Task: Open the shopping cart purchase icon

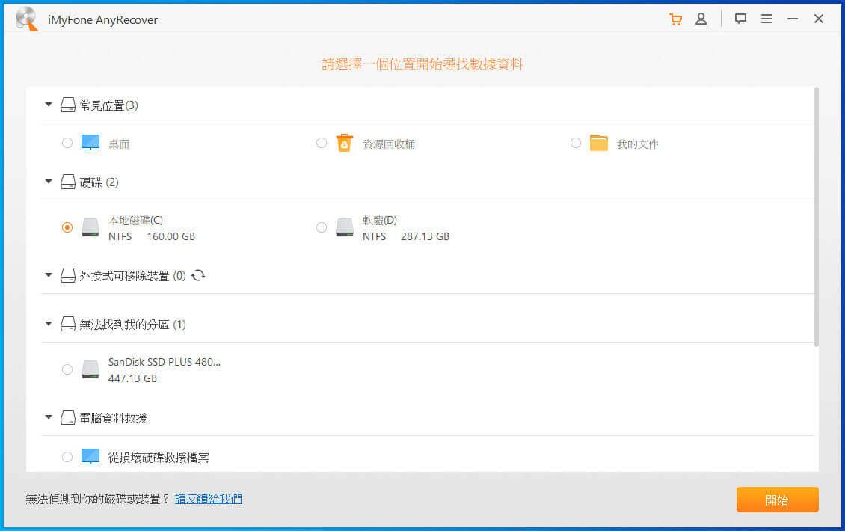Action: [x=675, y=19]
